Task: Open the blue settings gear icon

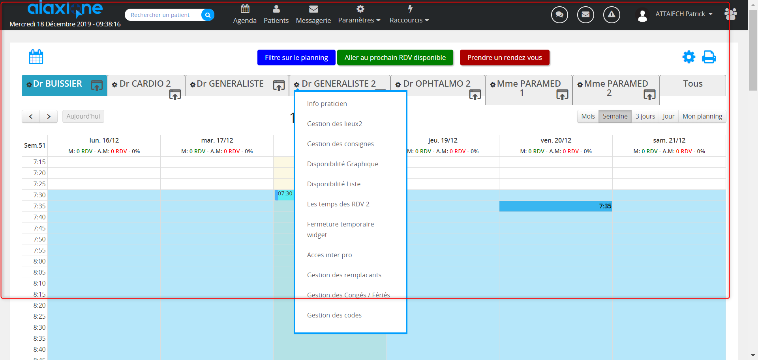Action: coord(689,57)
